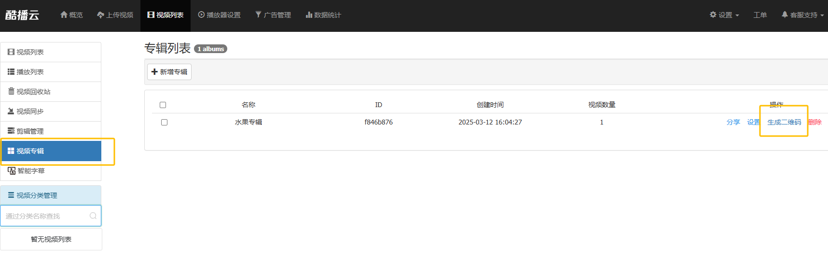
Task: Click the date 2025-03-12 16:04:27
Action: [x=490, y=122]
